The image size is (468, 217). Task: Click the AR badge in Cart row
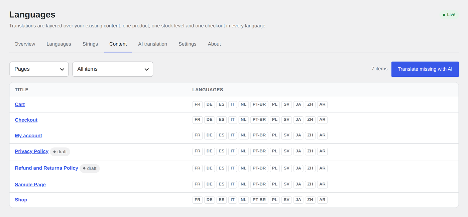tap(322, 104)
